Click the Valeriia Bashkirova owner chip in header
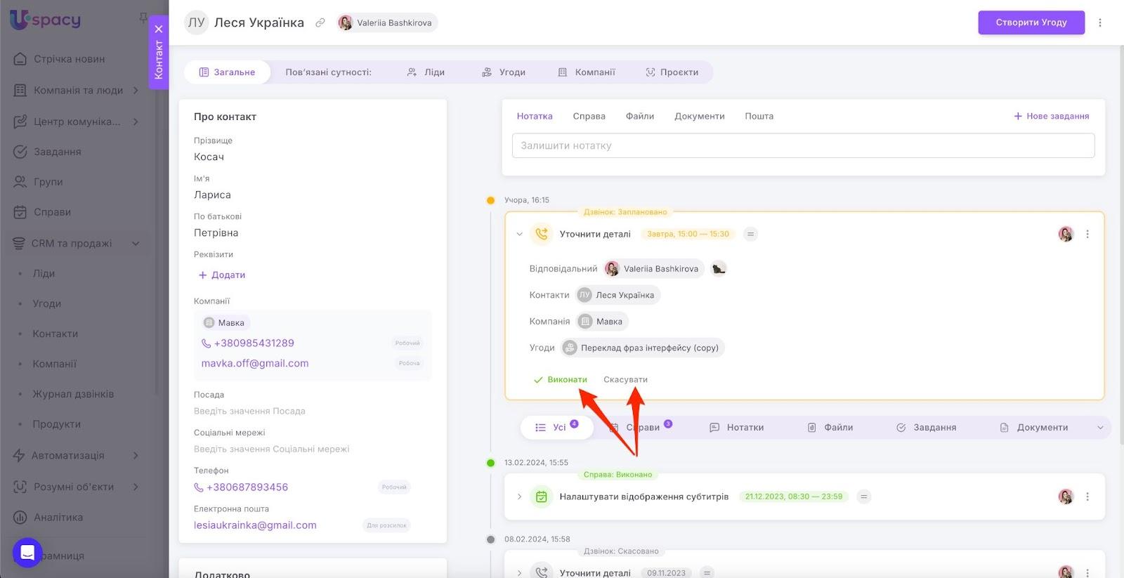This screenshot has height=578, width=1124. (x=387, y=22)
